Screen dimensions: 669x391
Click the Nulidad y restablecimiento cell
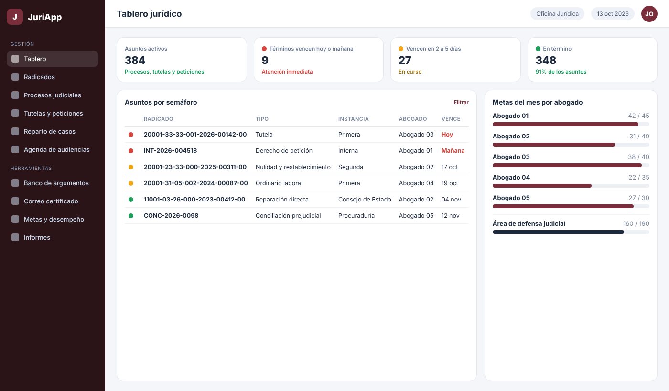[293, 167]
